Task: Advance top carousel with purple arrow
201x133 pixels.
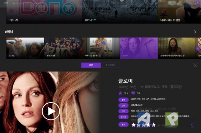Action: click(198, 2)
